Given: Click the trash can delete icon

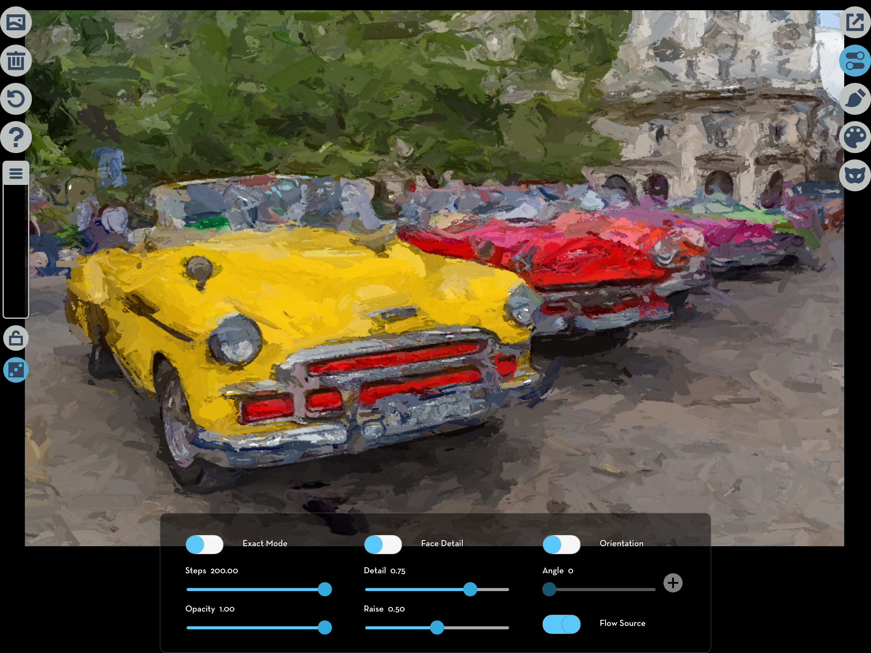Looking at the screenshot, I should [x=16, y=61].
